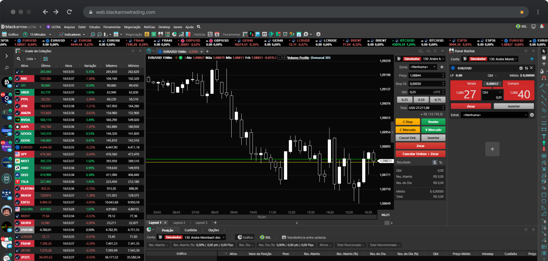Expand the Indicadores dropdown

click(72, 34)
